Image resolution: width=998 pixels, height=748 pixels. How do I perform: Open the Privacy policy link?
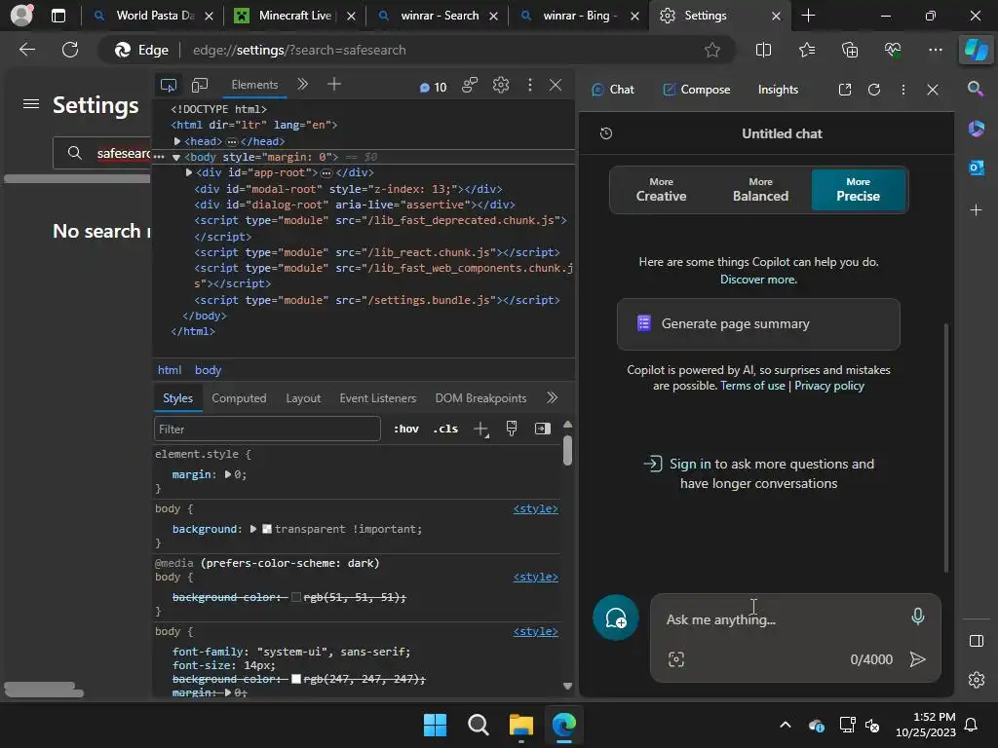(x=828, y=386)
